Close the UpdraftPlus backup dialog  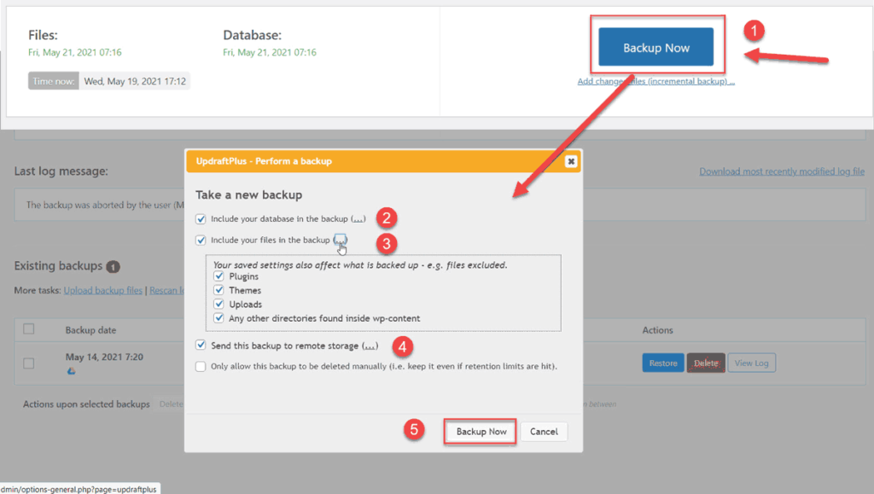pyautogui.click(x=571, y=161)
